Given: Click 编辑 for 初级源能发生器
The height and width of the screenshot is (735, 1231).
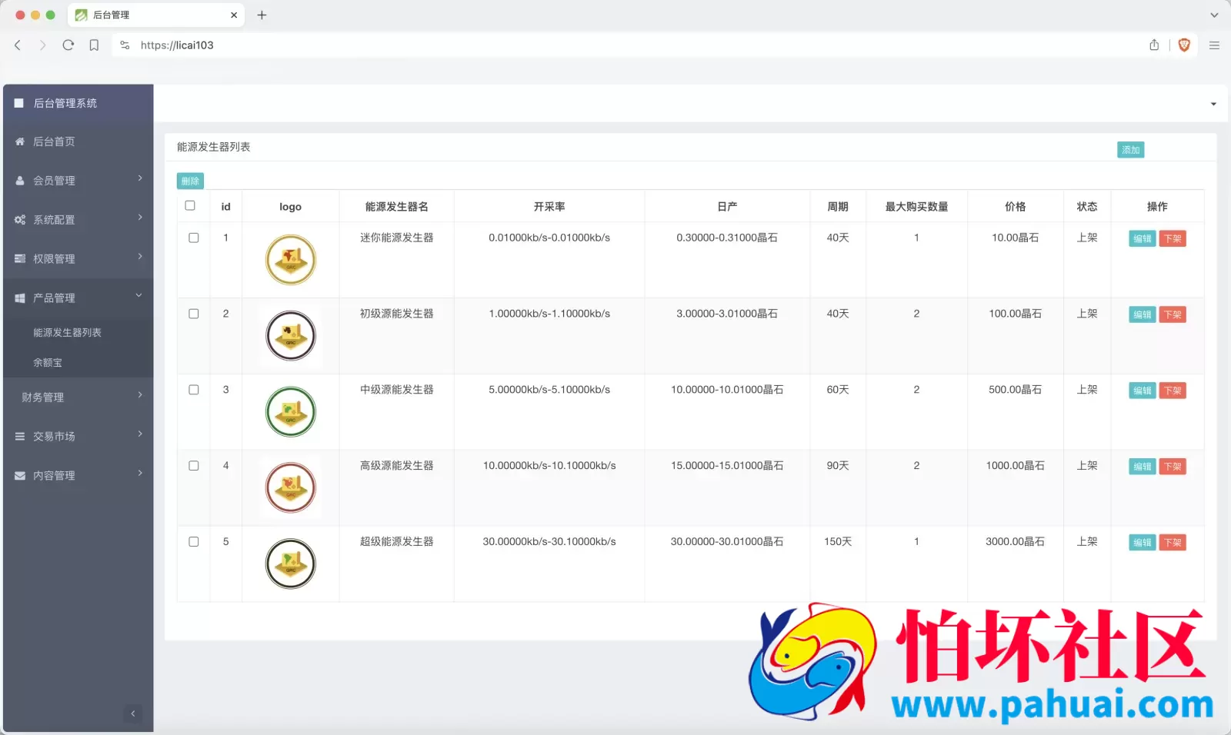Looking at the screenshot, I should click(1143, 315).
